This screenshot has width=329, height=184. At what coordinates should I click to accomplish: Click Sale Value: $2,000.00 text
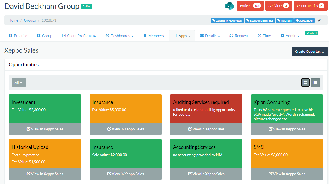click(x=109, y=155)
